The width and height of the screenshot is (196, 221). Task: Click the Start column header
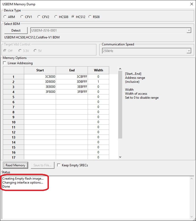pyautogui.click(x=40, y=70)
